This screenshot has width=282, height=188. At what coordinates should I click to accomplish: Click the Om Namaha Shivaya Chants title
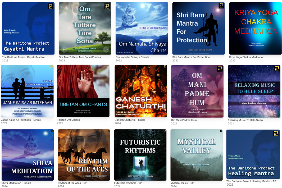132,57
